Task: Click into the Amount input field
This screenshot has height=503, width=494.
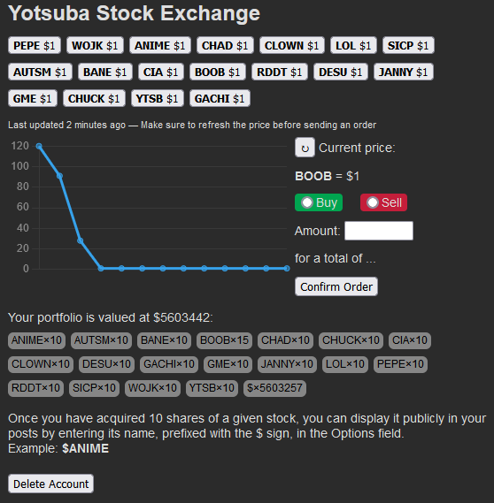Action: tap(379, 231)
